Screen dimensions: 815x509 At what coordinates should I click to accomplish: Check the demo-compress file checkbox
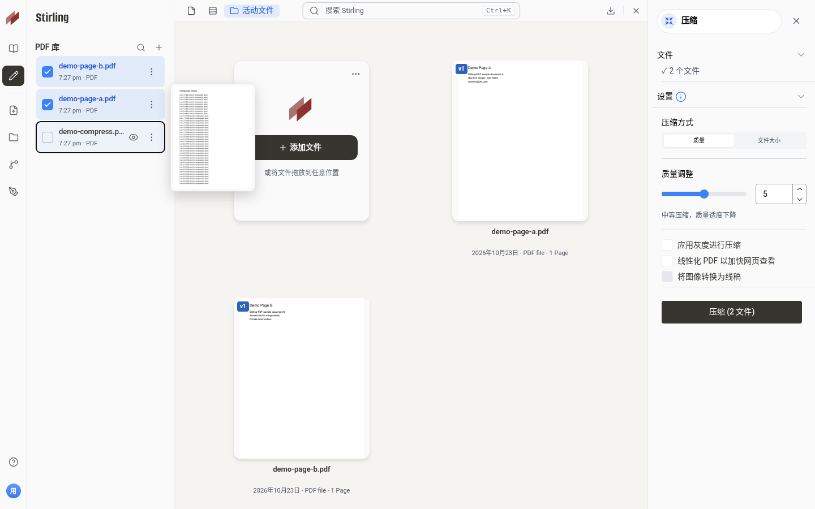pos(48,137)
